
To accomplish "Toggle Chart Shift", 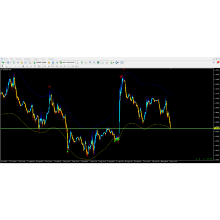I will click(107, 62).
